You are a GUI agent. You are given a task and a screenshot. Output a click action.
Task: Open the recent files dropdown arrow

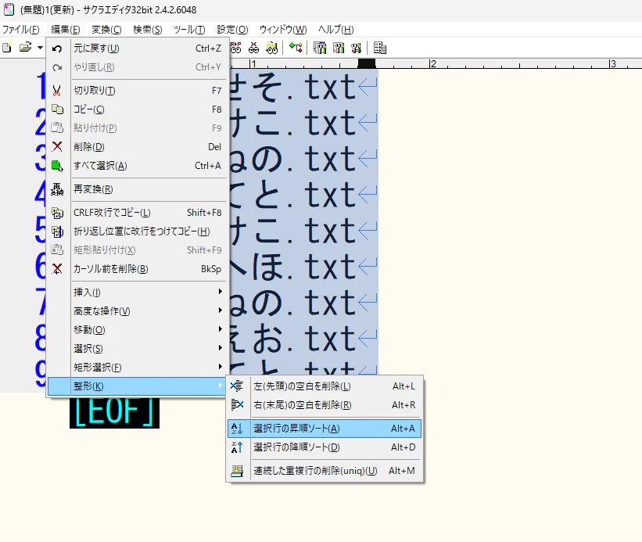point(40,48)
